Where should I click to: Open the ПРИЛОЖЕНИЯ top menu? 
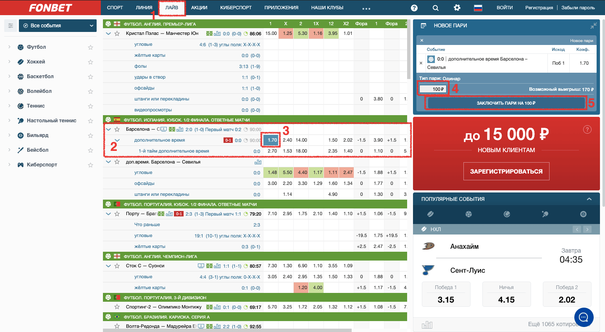(281, 8)
